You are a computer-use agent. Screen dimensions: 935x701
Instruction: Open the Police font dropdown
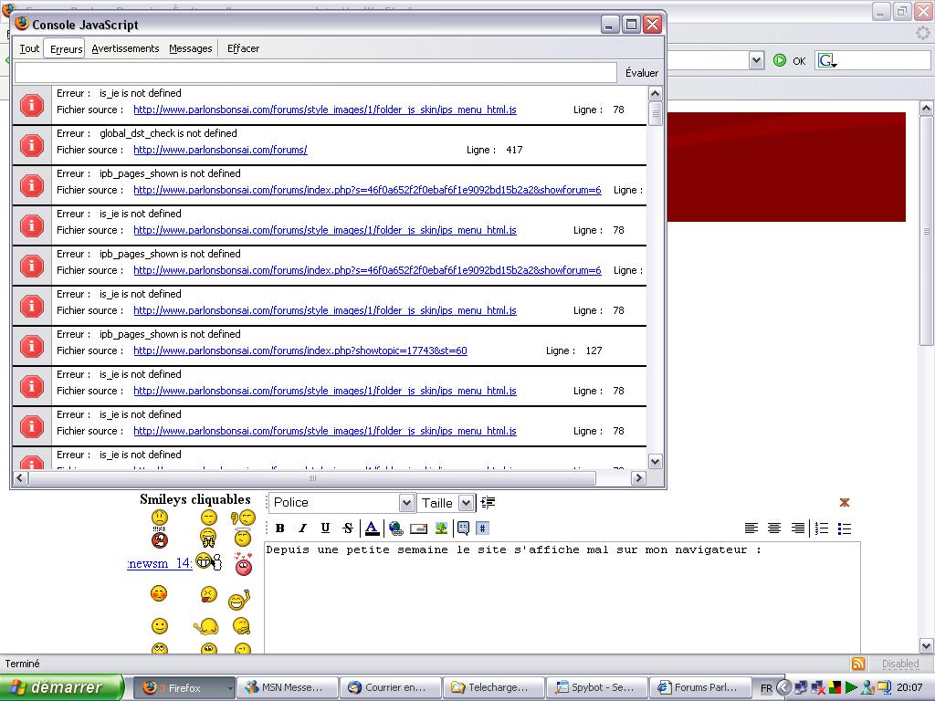(406, 503)
